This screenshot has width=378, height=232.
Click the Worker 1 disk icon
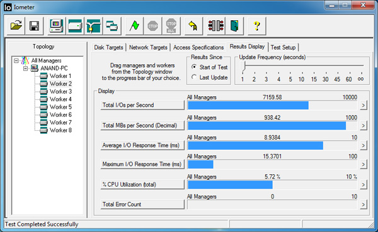(x=43, y=76)
